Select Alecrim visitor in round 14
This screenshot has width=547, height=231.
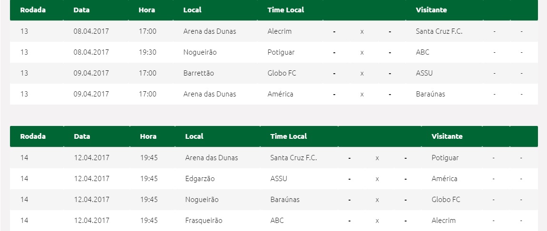pos(444,221)
